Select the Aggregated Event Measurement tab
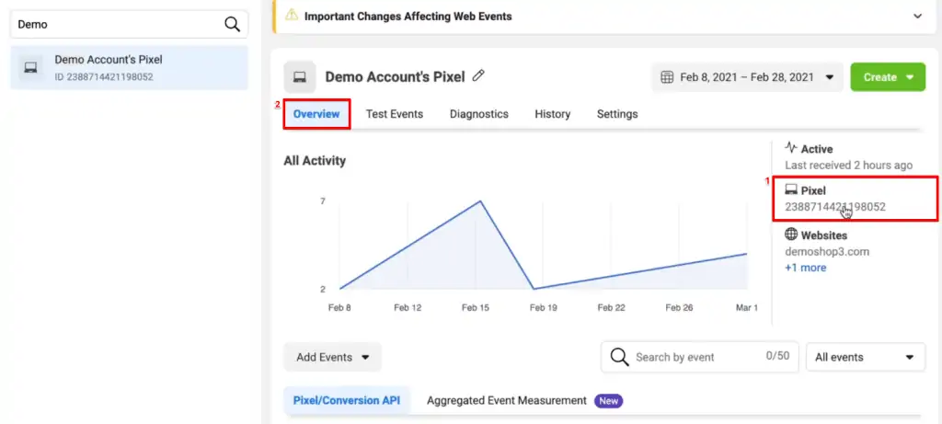 pyautogui.click(x=507, y=401)
